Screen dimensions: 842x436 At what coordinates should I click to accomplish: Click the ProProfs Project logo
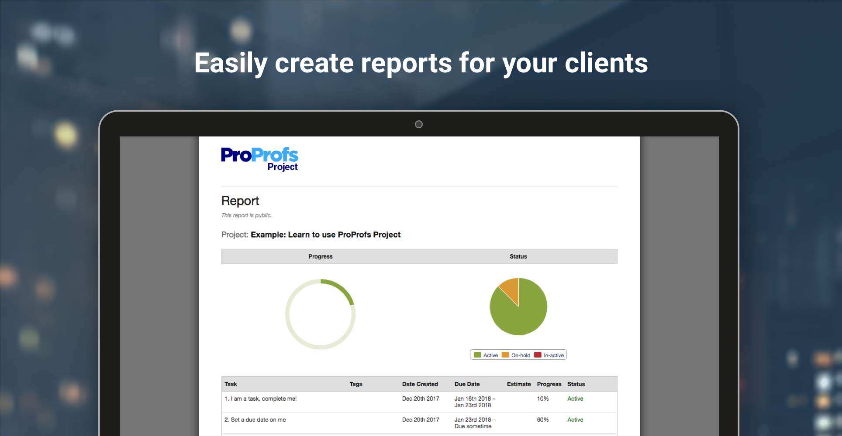(259, 159)
